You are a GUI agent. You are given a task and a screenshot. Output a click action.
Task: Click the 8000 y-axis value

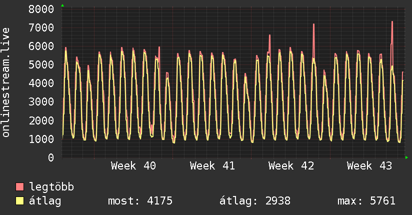pyautogui.click(x=41, y=9)
